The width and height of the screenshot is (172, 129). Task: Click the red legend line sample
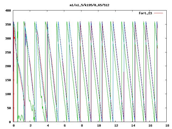(158, 13)
